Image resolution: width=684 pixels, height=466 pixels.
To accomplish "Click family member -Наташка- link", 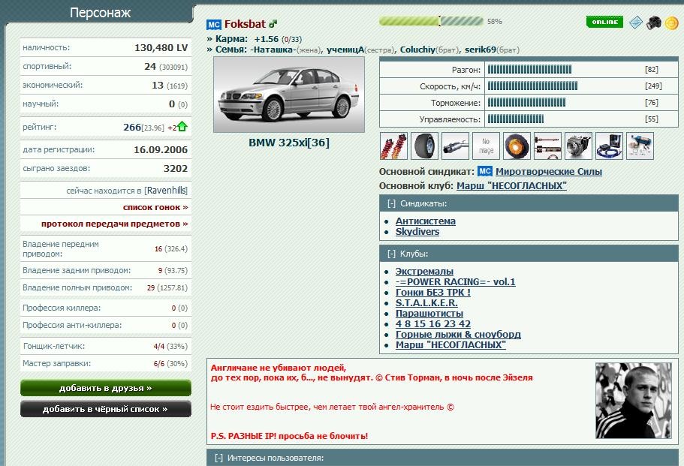I will coord(273,50).
